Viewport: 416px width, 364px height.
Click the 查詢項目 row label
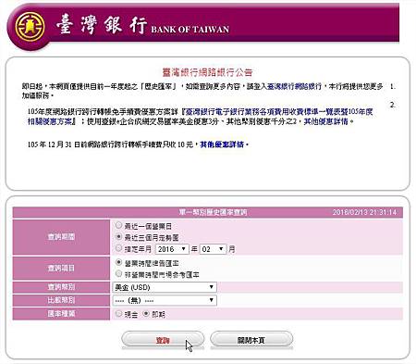(61, 268)
